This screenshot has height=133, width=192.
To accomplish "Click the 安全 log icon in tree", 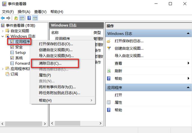I will (12, 47).
